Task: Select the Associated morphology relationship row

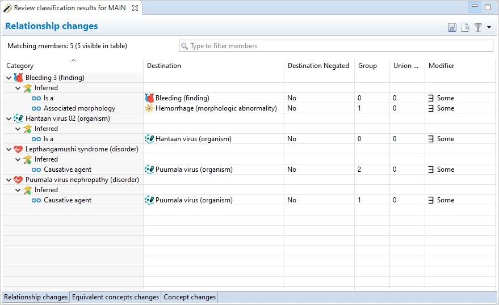Action: (79, 108)
